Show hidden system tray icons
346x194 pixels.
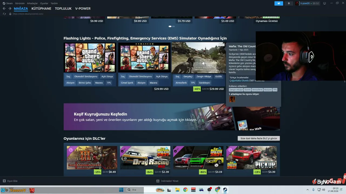[x=308, y=190]
